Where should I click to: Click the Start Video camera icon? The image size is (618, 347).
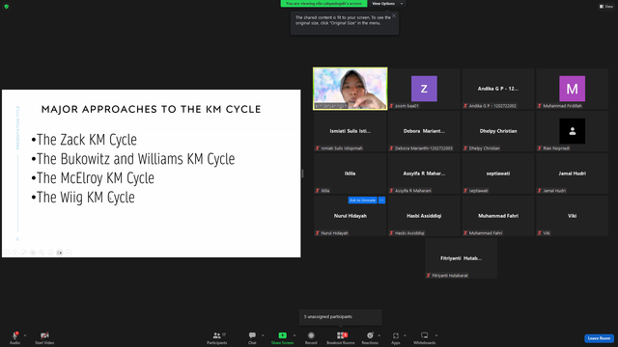(x=44, y=335)
